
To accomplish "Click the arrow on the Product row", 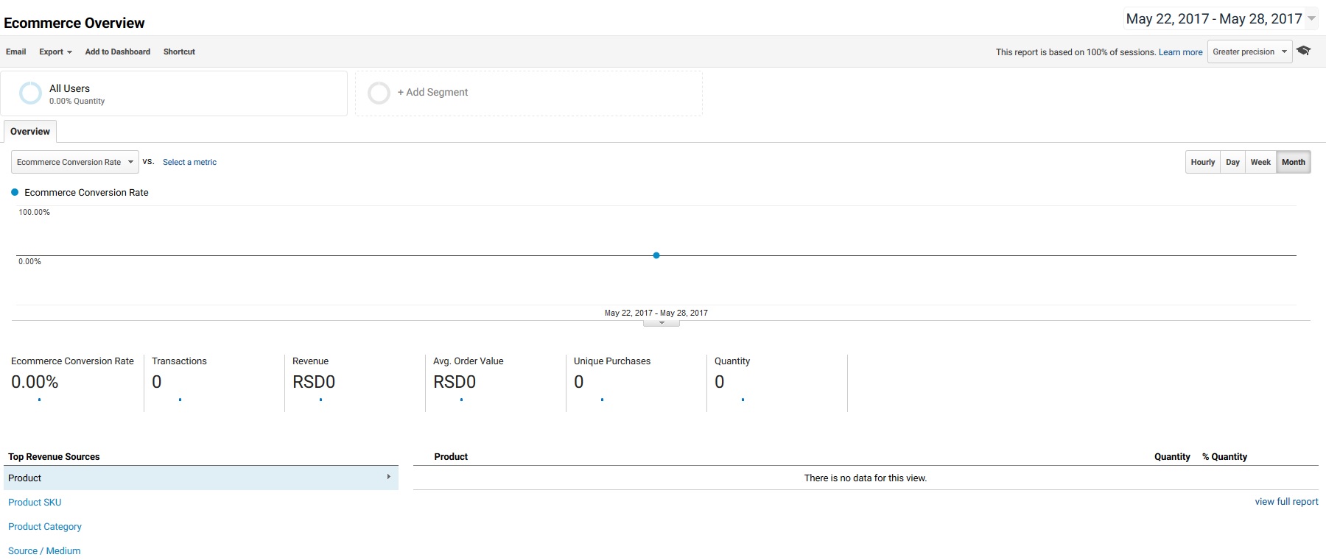I will 388,477.
